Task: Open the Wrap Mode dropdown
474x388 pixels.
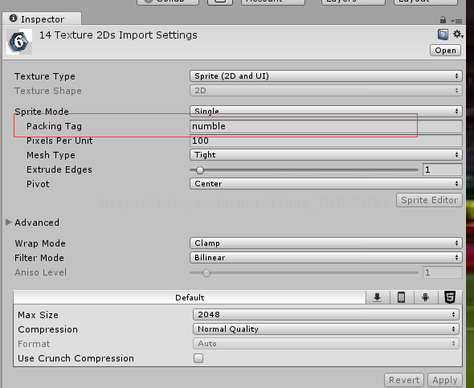Action: (x=326, y=243)
